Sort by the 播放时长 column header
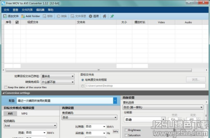 140,22
